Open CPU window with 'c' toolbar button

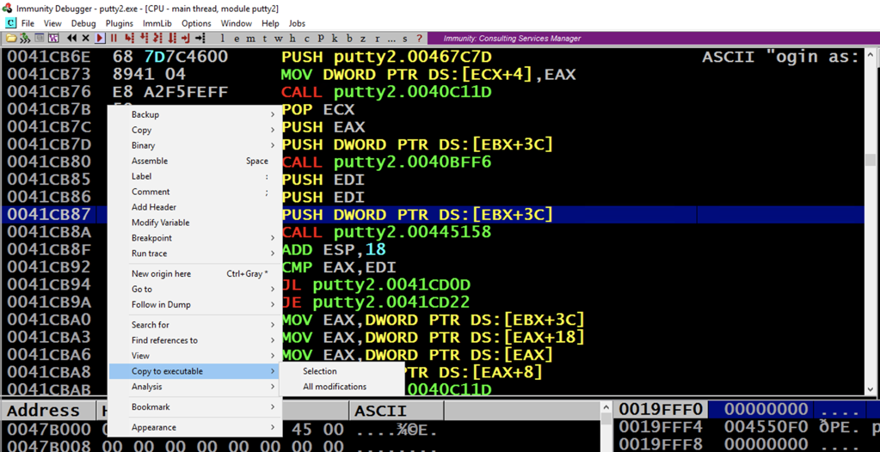click(x=307, y=38)
